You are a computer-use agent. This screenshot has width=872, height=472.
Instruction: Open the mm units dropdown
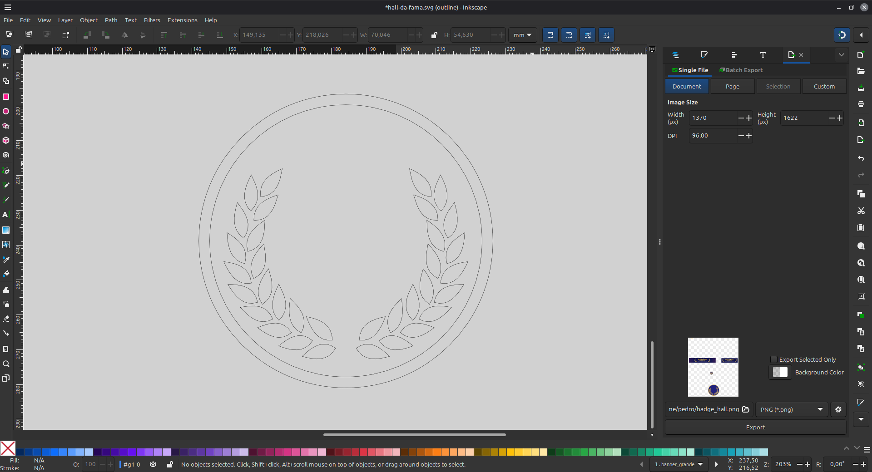[522, 35]
